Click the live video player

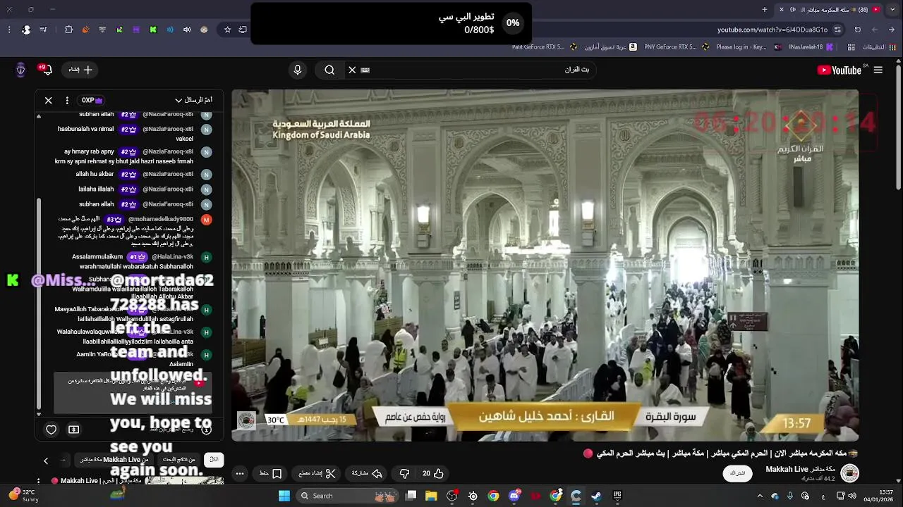[x=545, y=265]
